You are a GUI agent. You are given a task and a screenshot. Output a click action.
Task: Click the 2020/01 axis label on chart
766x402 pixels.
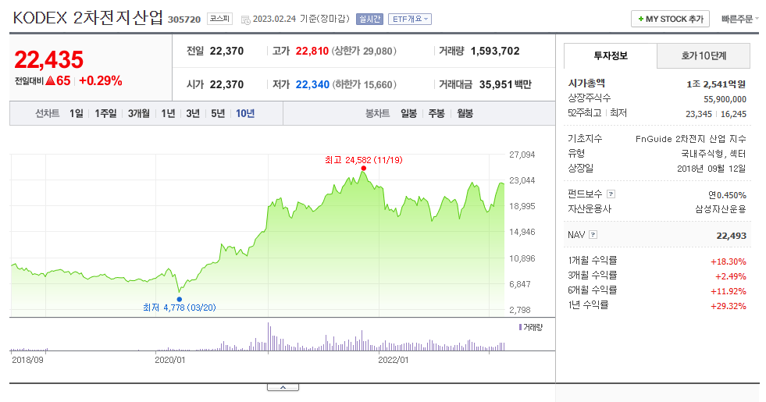[x=170, y=360]
